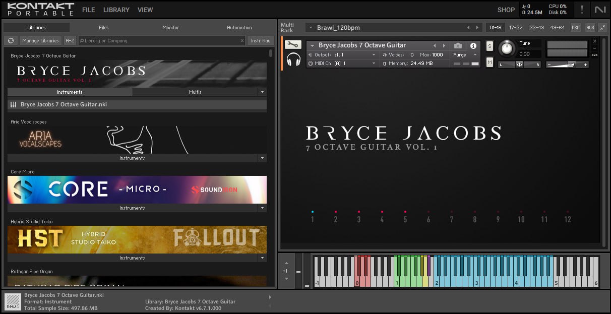Load previous instrument with left arrow
Viewport: 611px width, 314px height.
[435, 46]
